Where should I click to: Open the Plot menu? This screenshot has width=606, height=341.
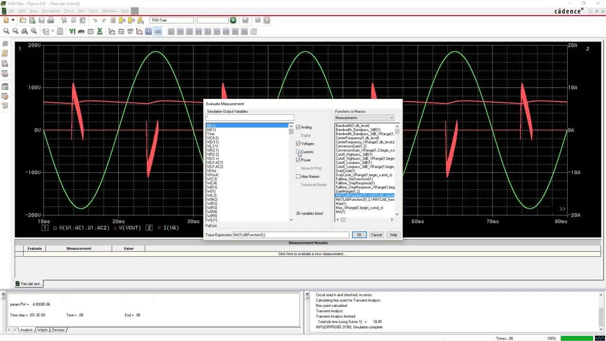click(x=81, y=11)
